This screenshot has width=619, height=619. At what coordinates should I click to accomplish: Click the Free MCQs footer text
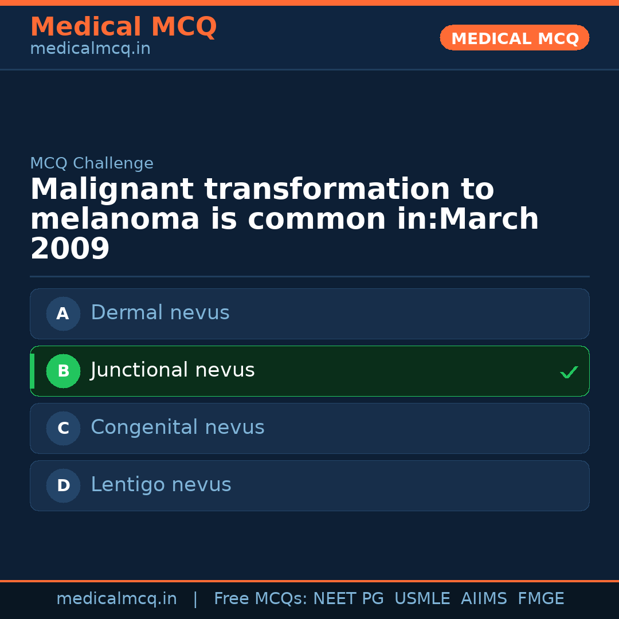click(260, 599)
